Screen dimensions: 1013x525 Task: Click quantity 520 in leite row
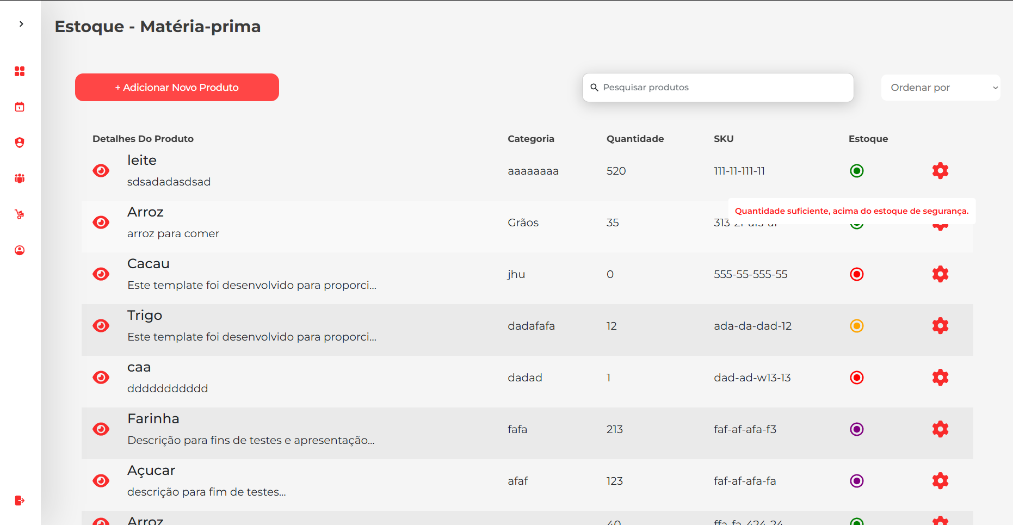(616, 171)
